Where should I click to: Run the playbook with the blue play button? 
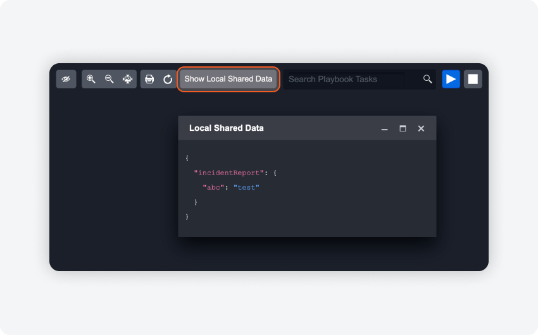click(x=451, y=79)
